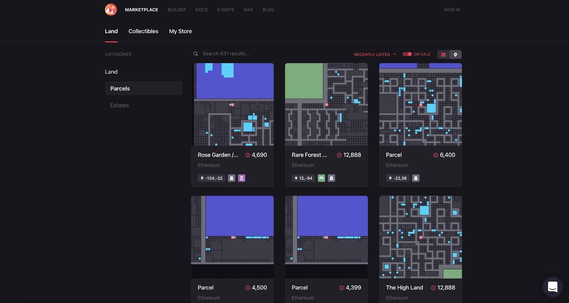Click the 4,399 price text
The width and height of the screenshot is (569, 303).
353,288
